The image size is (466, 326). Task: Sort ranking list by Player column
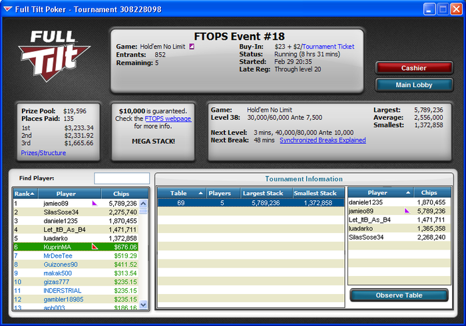pyautogui.click(x=69, y=194)
